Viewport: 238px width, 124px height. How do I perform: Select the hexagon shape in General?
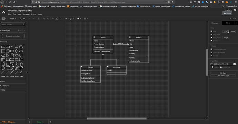coord(3,55)
